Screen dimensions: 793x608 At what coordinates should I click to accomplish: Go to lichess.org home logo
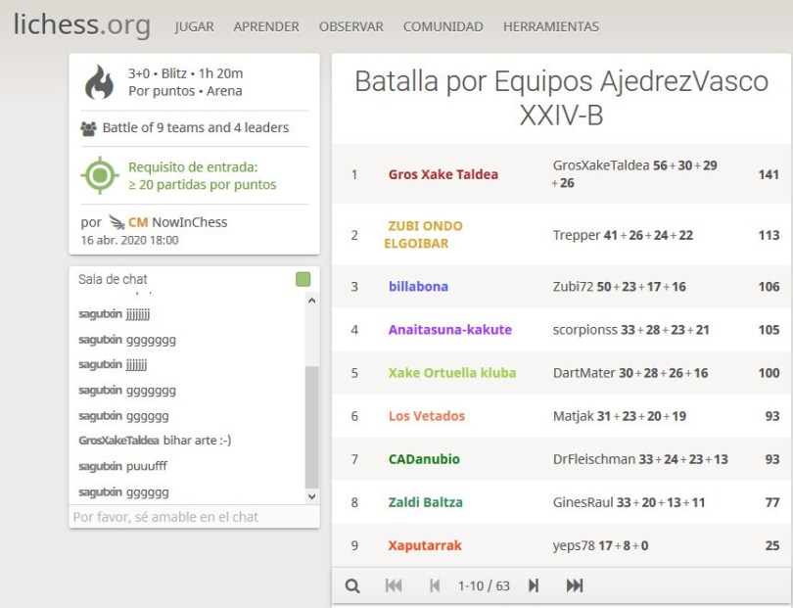[x=82, y=24]
